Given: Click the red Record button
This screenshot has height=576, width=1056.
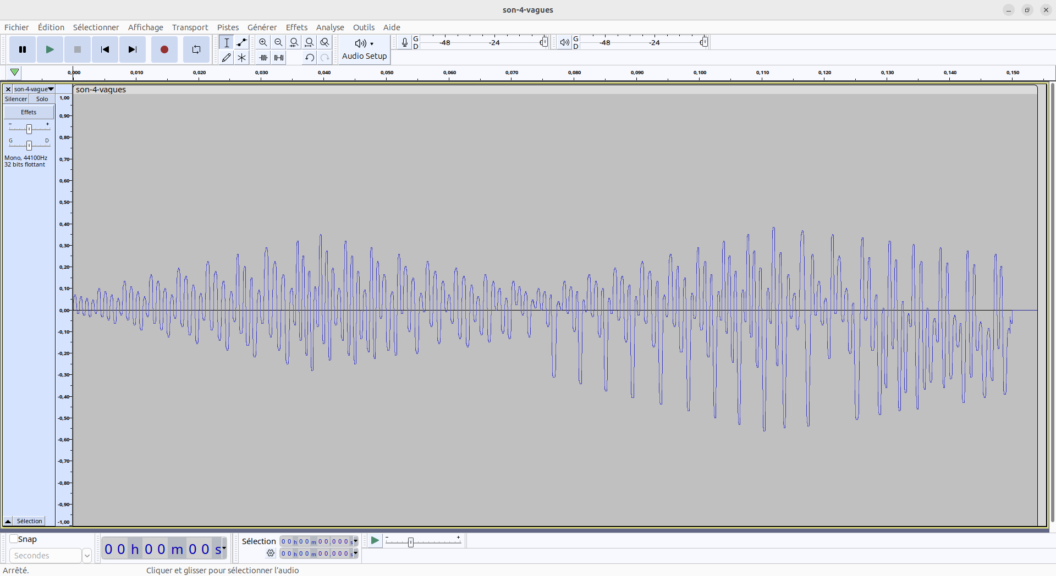Looking at the screenshot, I should coord(164,49).
